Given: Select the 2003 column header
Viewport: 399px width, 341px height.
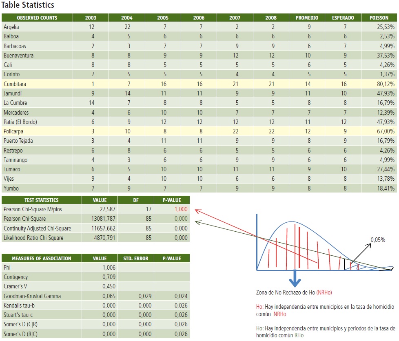Looking at the screenshot, I should [91, 18].
